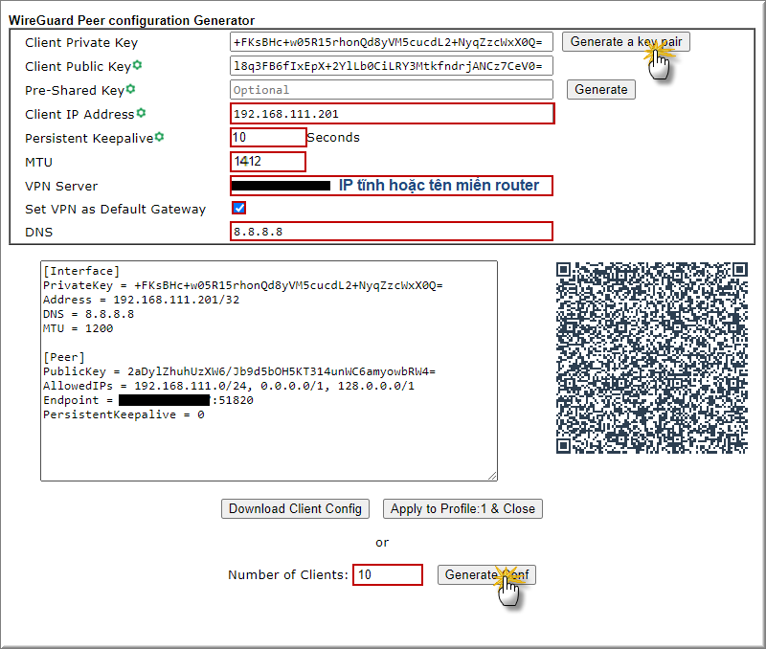The height and width of the screenshot is (649, 766).
Task: Click the [Peer] section header line
Action: pos(64,357)
